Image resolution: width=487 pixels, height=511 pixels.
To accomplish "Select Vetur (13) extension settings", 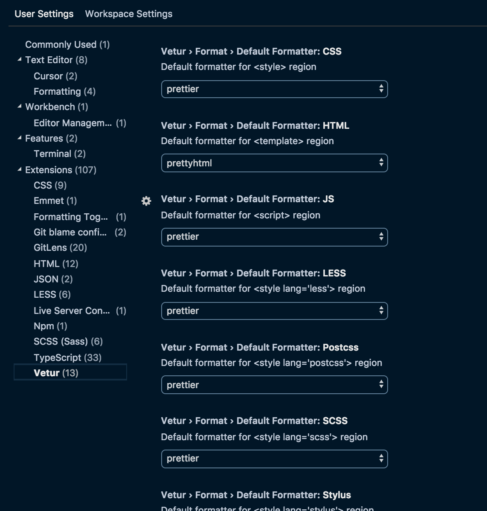I will [70, 372].
